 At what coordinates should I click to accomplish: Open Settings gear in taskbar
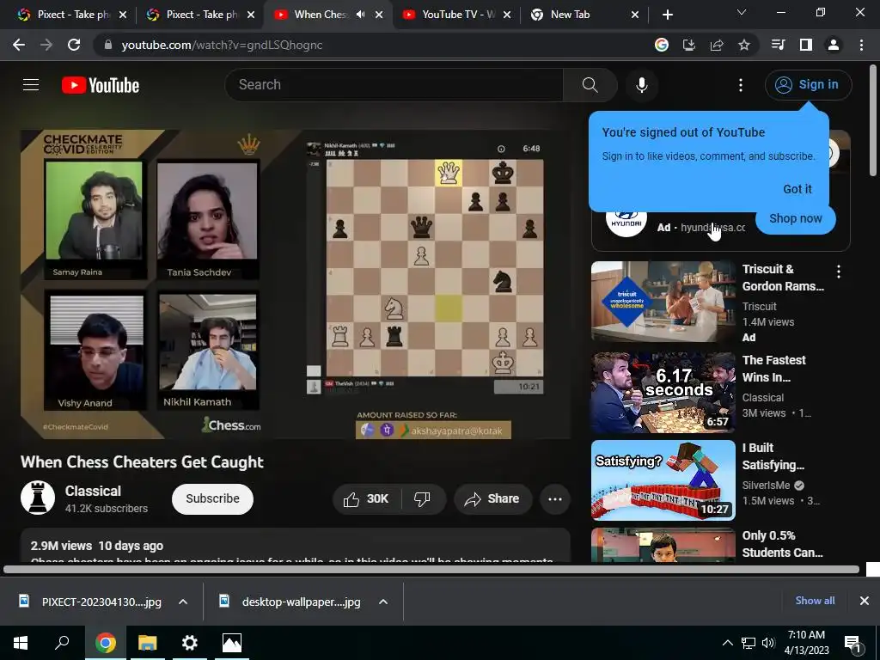[190, 643]
